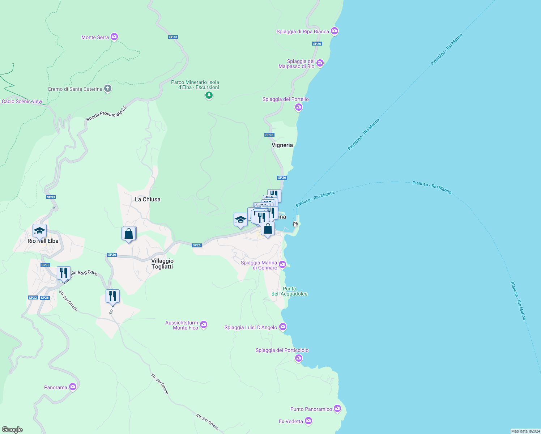
Task: Select the Panorama camera marker
Action: pos(73,387)
